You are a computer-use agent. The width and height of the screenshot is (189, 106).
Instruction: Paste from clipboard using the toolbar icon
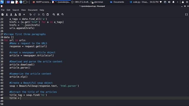(48, 14)
